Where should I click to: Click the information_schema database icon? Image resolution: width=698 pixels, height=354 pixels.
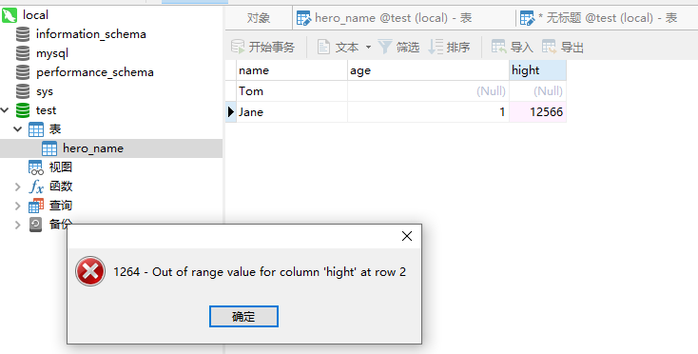[x=23, y=34]
